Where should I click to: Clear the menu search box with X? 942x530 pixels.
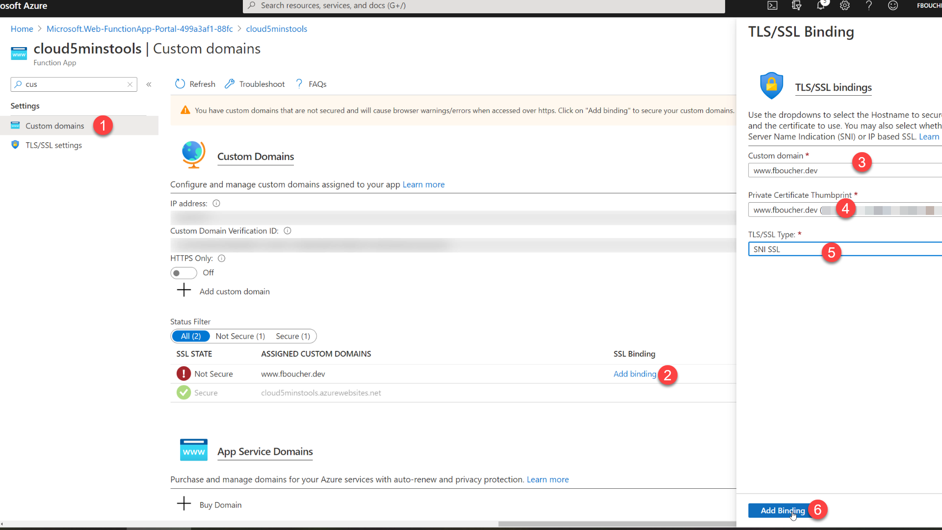(130, 84)
